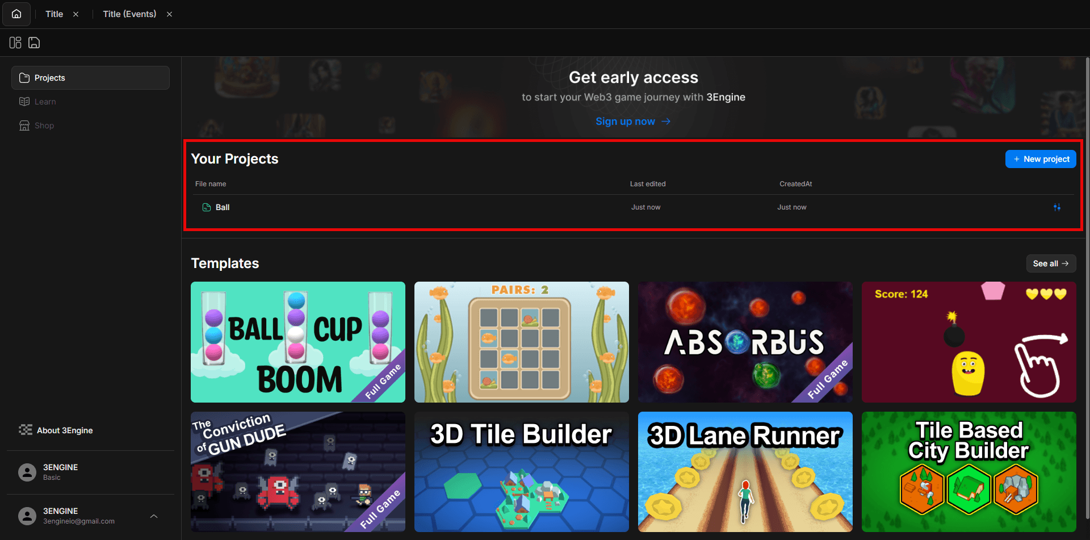Click the About 3Engine logo icon
Image resolution: width=1090 pixels, height=540 pixels.
pos(25,430)
